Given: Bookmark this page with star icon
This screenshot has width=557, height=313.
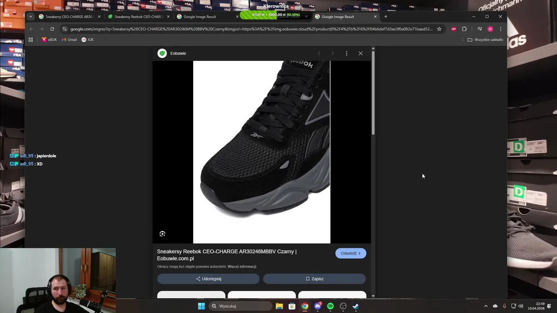Looking at the screenshot, I should (439, 29).
